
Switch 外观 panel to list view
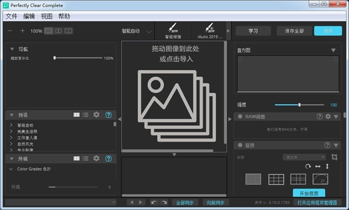[x=86, y=158]
